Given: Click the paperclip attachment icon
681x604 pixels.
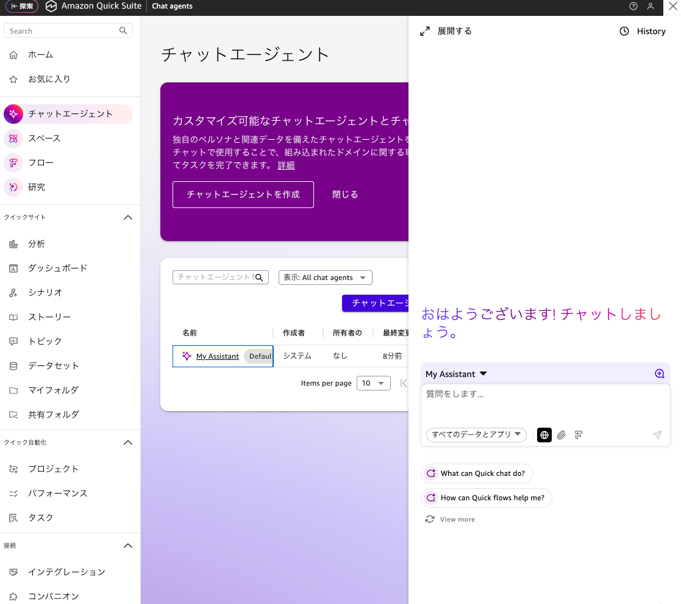Looking at the screenshot, I should click(x=562, y=435).
